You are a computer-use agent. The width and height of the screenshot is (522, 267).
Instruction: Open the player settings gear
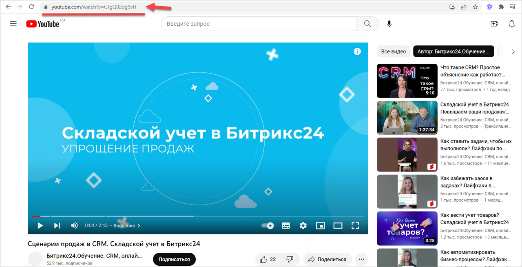(x=303, y=225)
